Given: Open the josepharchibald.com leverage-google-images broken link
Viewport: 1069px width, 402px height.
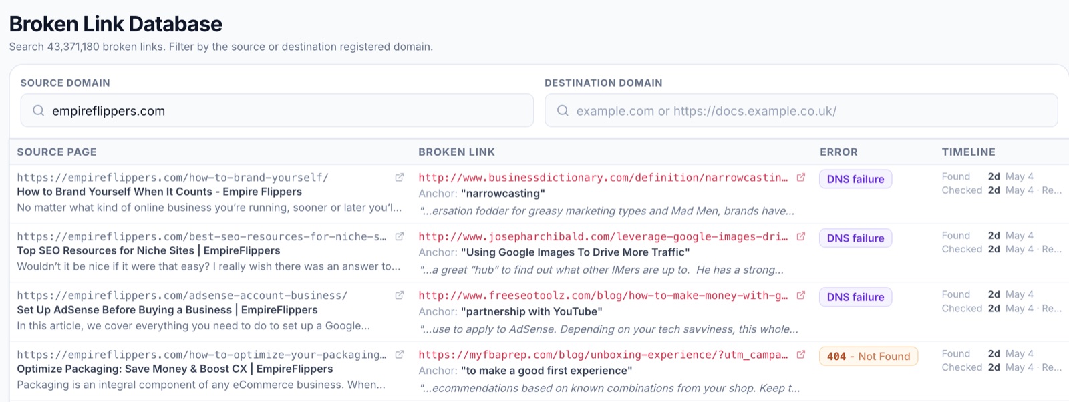Looking at the screenshot, I should [603, 236].
